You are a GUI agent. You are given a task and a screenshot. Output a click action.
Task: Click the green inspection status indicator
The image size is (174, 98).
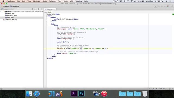point(173,14)
